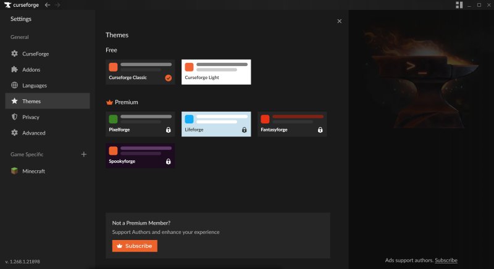Click the 'Settings' title text
This screenshot has height=269, width=494.
click(x=21, y=19)
